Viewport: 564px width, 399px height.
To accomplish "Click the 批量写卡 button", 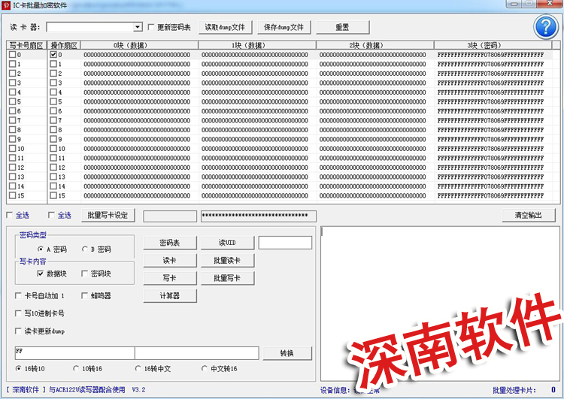I will tap(227, 278).
